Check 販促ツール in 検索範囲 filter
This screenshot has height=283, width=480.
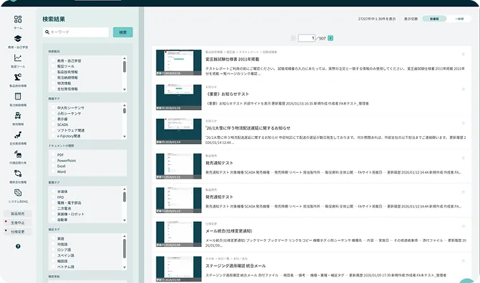pos(53,66)
